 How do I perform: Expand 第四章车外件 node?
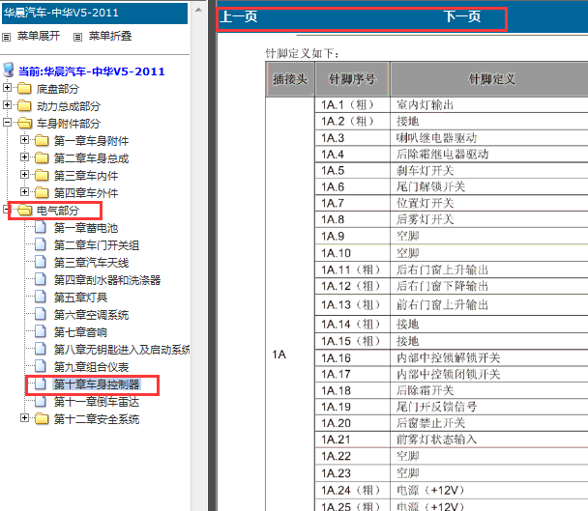pyautogui.click(x=24, y=192)
